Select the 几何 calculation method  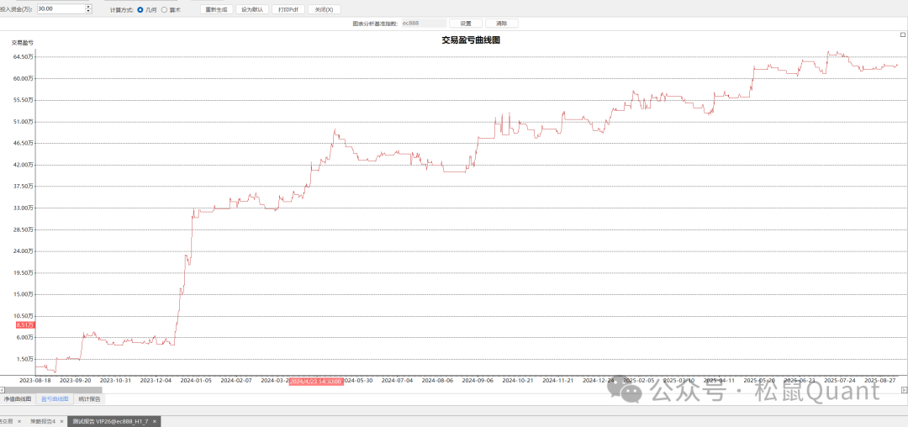pyautogui.click(x=140, y=9)
